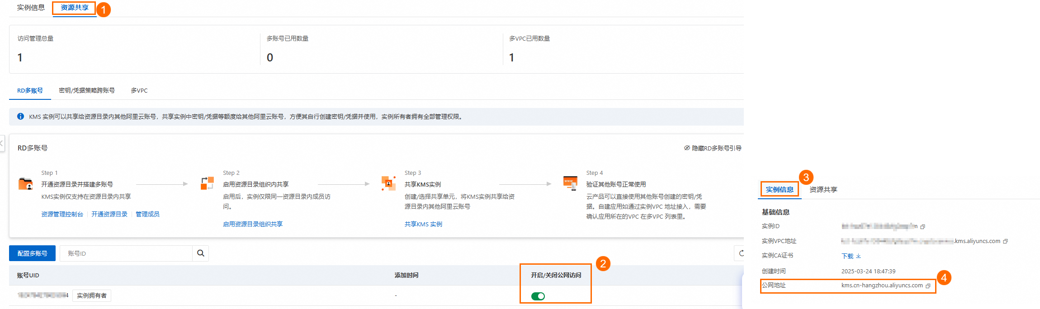Focus the 账号ID search field

coord(126,253)
